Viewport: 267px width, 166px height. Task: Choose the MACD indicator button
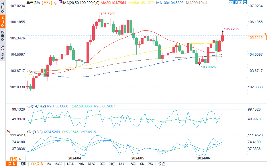point(59,164)
